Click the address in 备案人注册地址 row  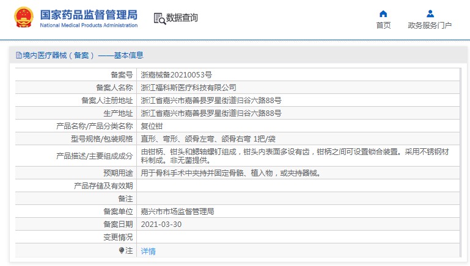211,101
